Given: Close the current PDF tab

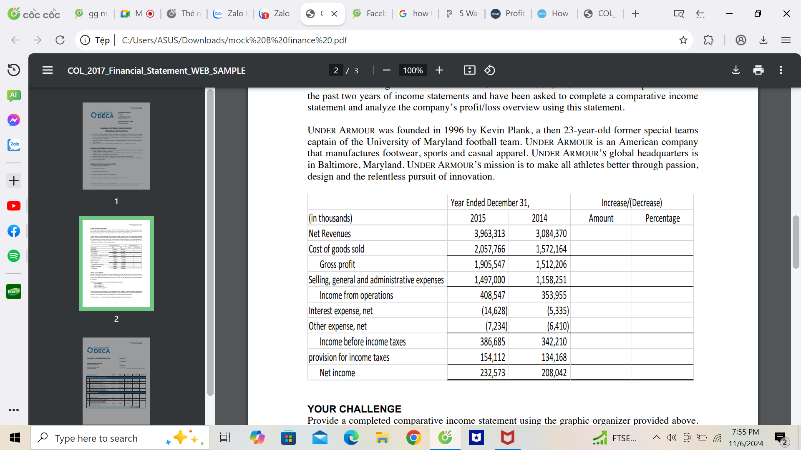Looking at the screenshot, I should pyautogui.click(x=334, y=14).
